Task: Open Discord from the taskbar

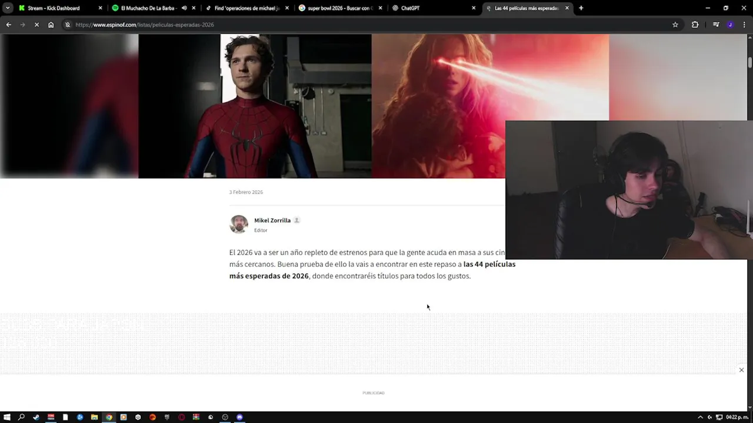Action: click(x=239, y=417)
